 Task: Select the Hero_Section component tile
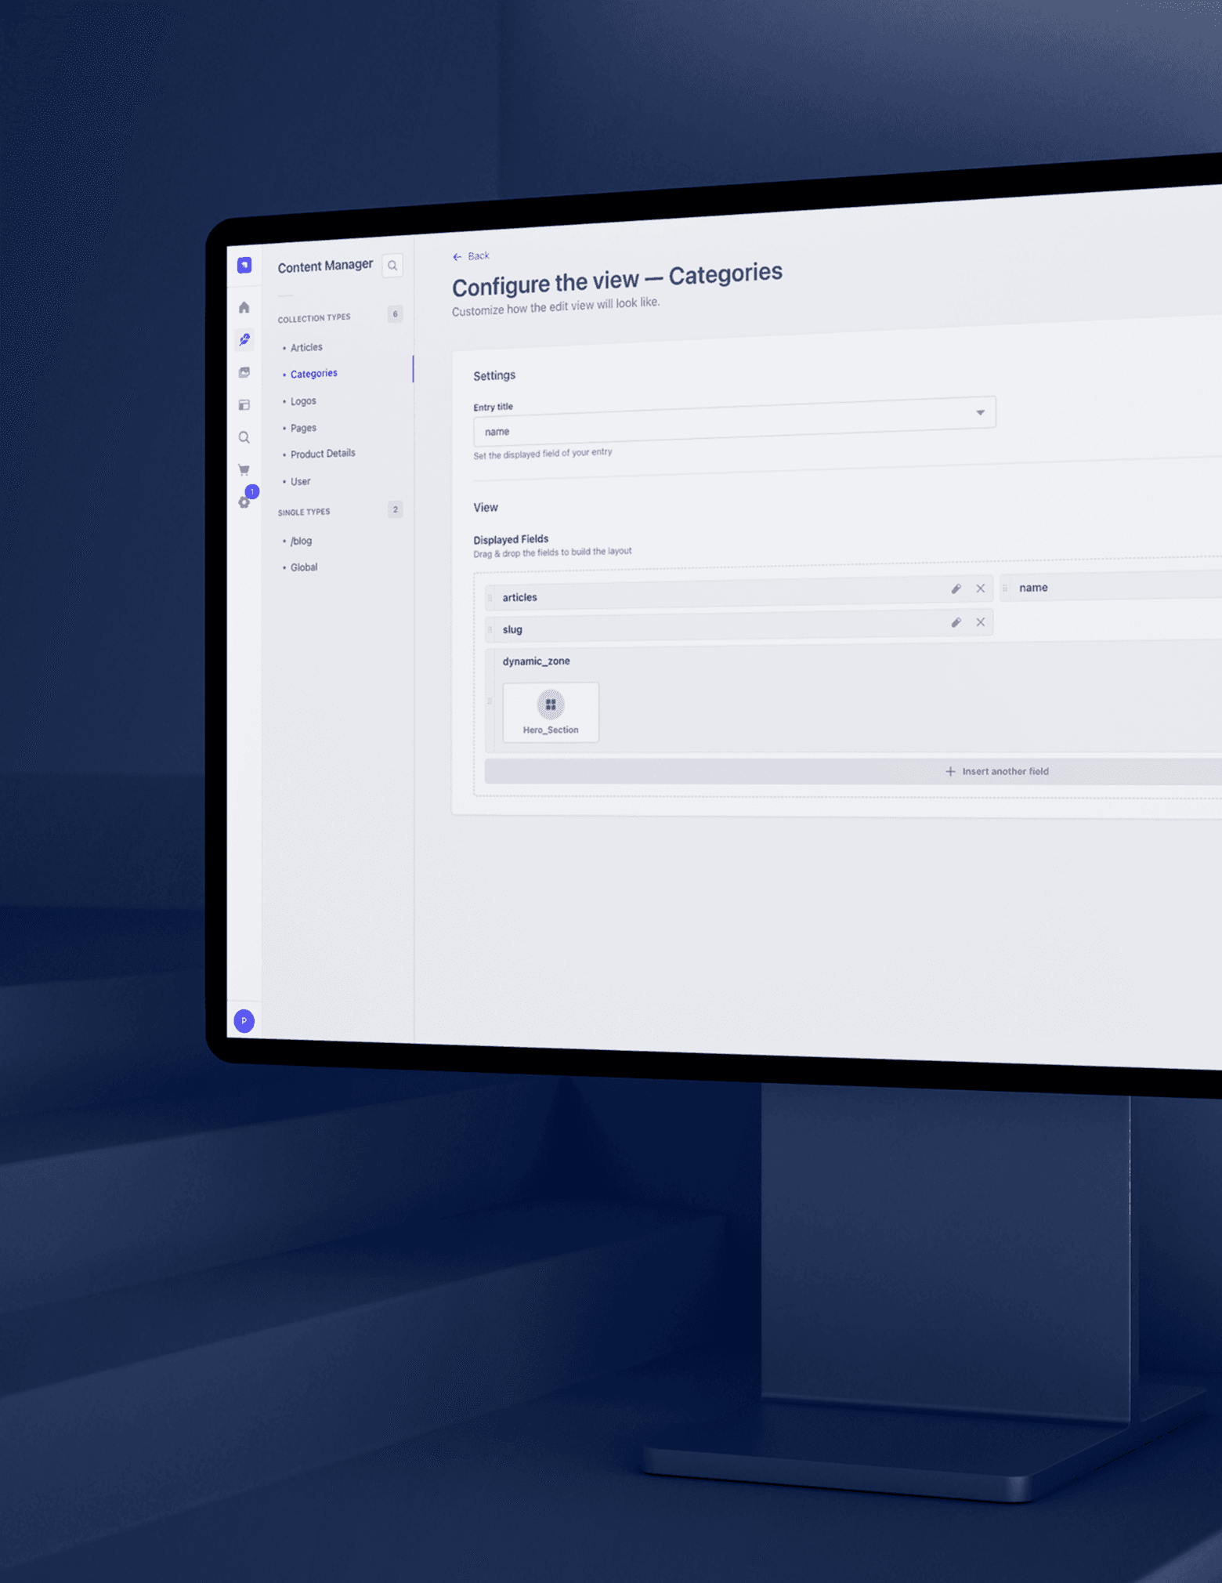tap(551, 712)
